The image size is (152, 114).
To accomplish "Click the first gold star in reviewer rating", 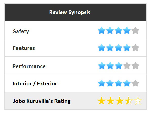I will 101,101.
